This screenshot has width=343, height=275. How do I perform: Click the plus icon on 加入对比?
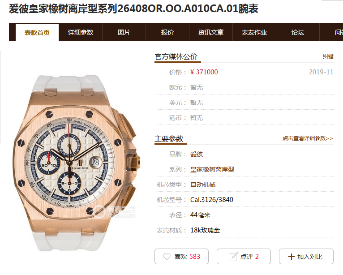tap(292, 257)
